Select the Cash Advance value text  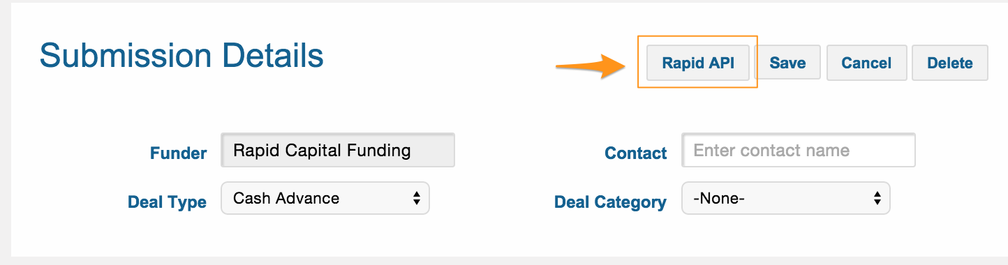pyautogui.click(x=286, y=198)
